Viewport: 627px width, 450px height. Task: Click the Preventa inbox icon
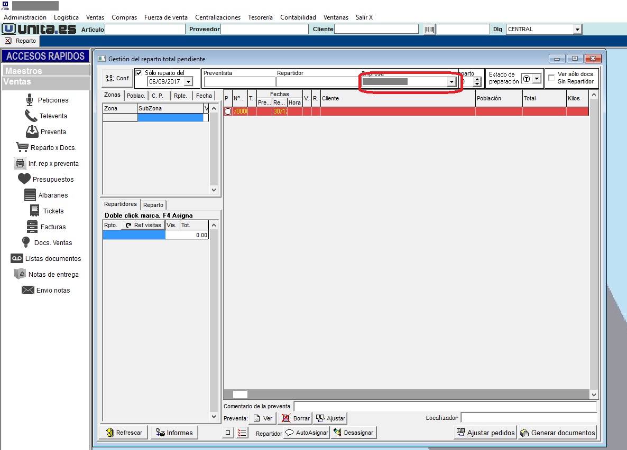[x=32, y=132]
